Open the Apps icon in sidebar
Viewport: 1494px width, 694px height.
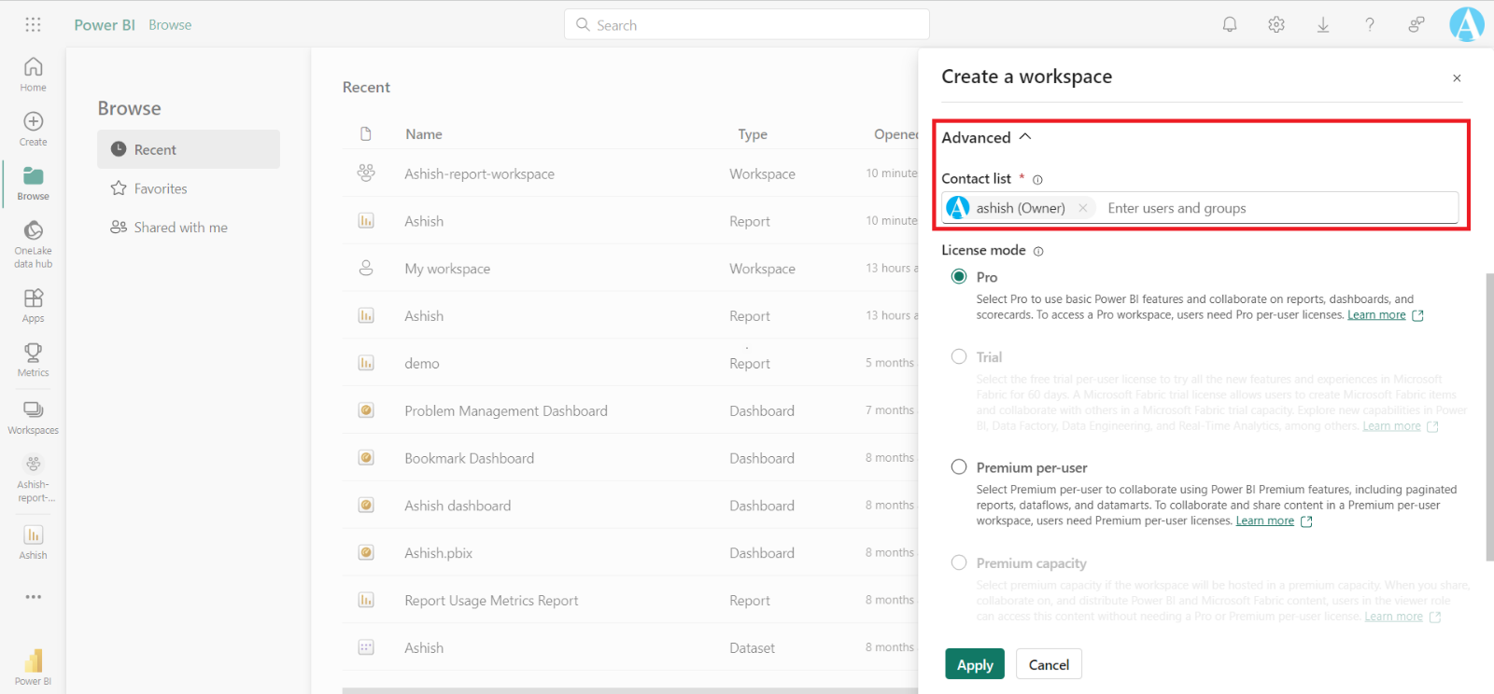click(x=34, y=305)
